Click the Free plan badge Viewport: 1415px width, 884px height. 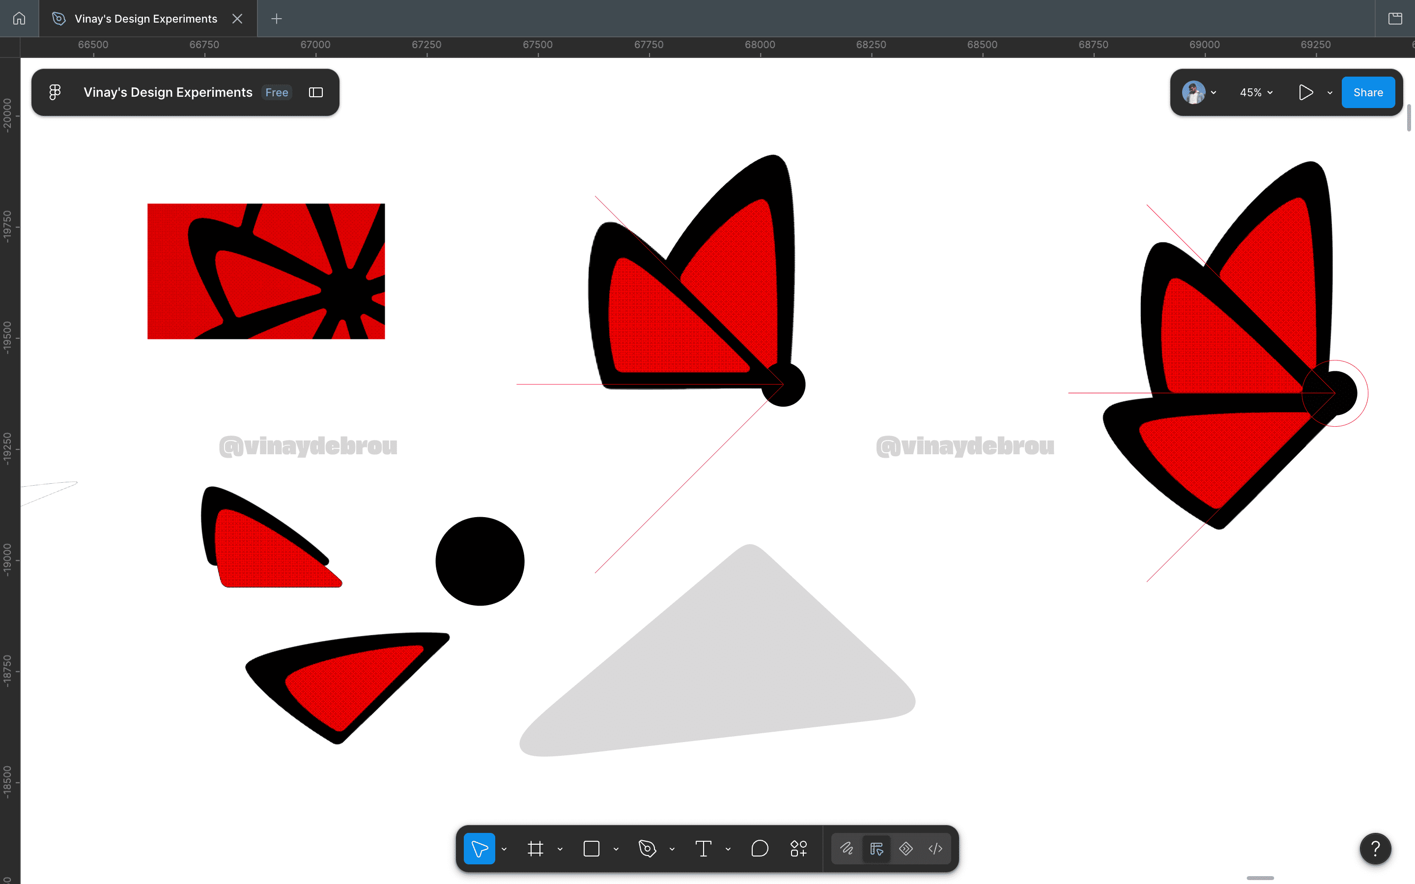coord(277,92)
